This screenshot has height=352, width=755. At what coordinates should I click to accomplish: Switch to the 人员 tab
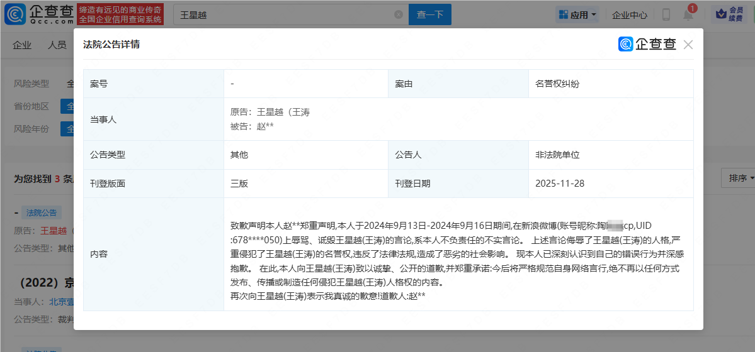tap(57, 45)
